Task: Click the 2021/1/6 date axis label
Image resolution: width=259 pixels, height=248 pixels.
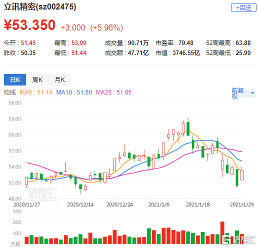Action: pyautogui.click(x=158, y=204)
